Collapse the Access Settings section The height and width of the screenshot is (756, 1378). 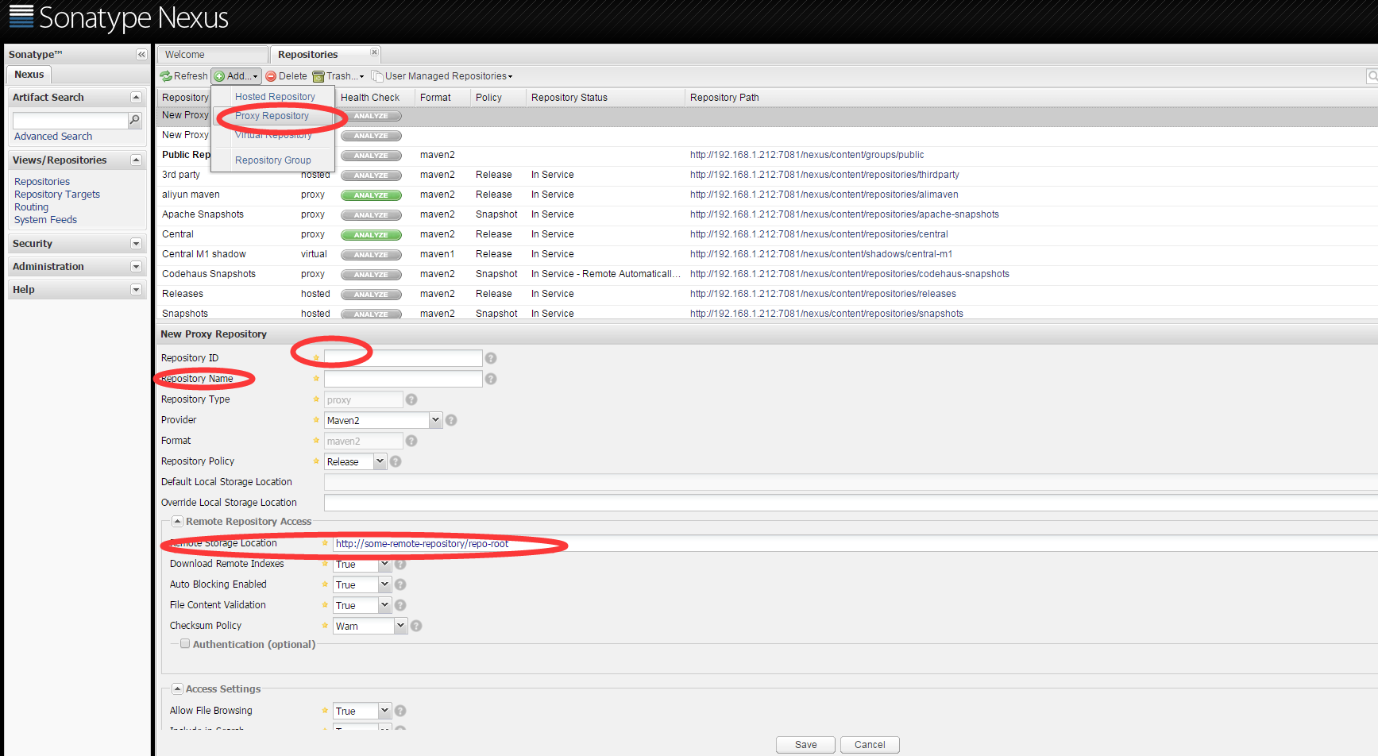coord(178,689)
